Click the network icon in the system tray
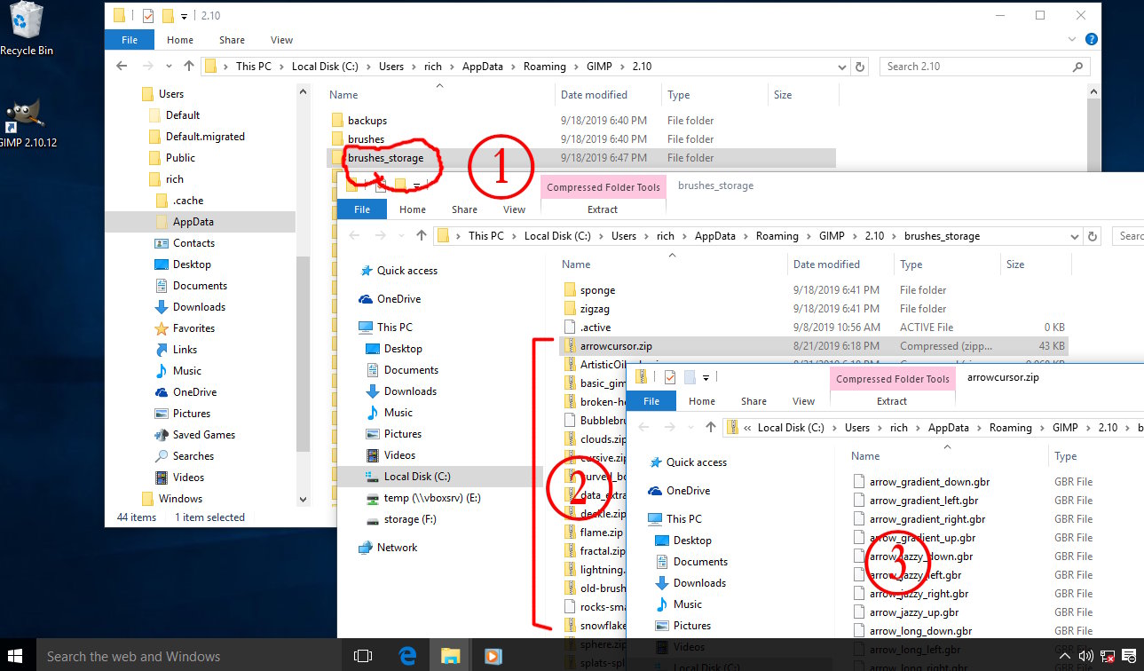 point(1107,657)
